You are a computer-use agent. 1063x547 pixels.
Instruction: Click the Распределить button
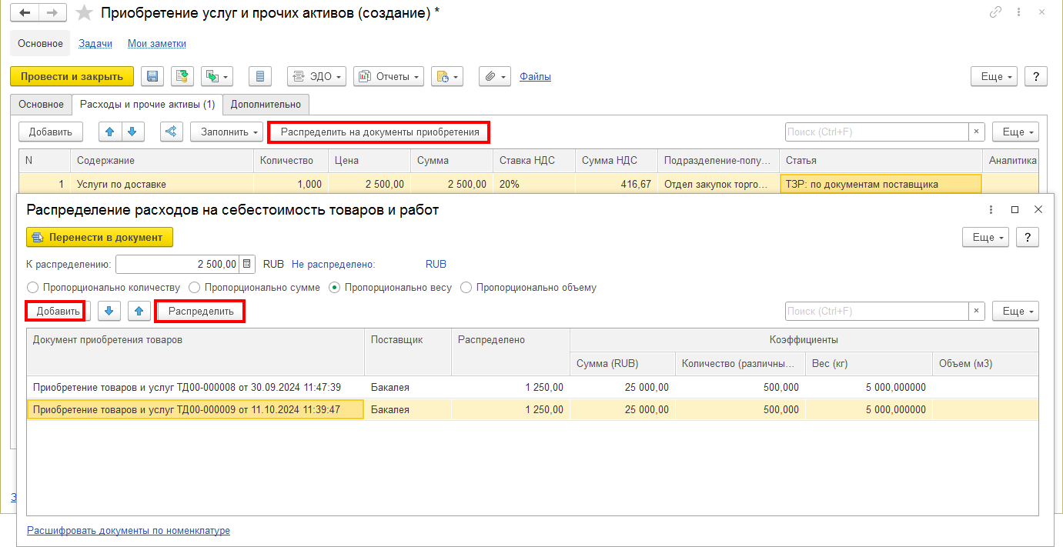pyautogui.click(x=201, y=312)
